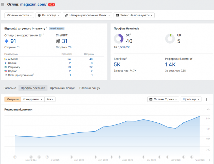
Task: Select the Метрики view toggle
Action: pyautogui.click(x=13, y=99)
